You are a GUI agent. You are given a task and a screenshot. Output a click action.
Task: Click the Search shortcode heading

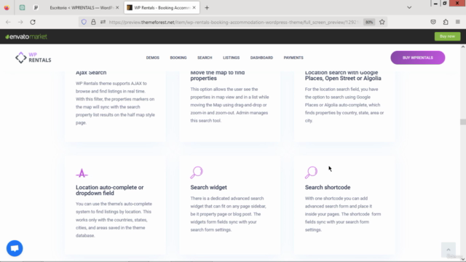(328, 188)
